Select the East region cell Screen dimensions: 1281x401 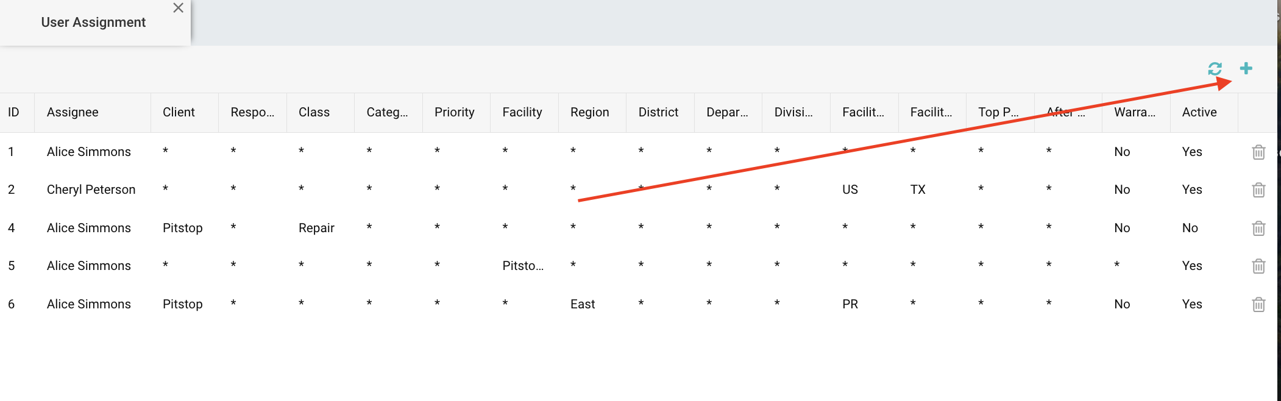583,304
